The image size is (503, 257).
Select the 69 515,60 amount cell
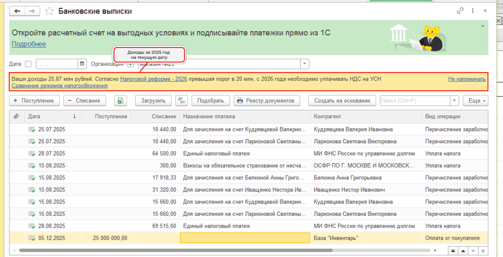pyautogui.click(x=155, y=226)
